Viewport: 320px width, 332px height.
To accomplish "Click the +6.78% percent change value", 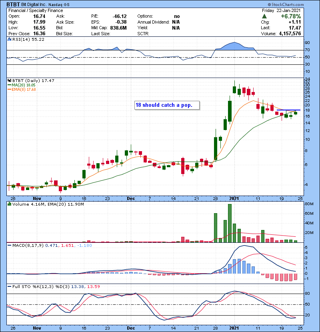I will 291,16.
